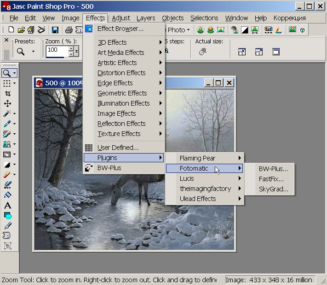This screenshot has width=327, height=285.
Task: Select the Flood Fill bucket tool
Action: click(7, 195)
